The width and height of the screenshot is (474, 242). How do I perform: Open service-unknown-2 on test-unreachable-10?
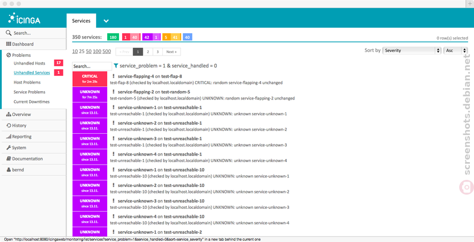pyautogui.click(x=161, y=185)
